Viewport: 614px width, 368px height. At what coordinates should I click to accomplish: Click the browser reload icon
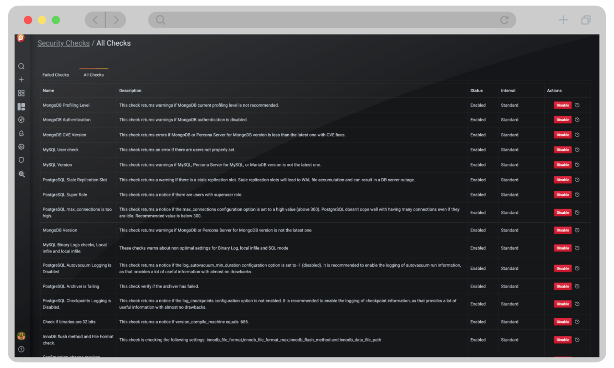click(504, 20)
